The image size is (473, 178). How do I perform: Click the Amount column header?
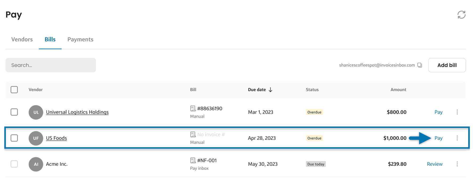coord(398,90)
